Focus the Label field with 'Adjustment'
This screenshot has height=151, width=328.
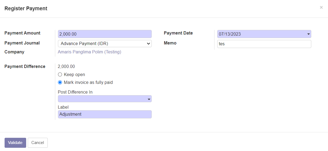(105, 114)
